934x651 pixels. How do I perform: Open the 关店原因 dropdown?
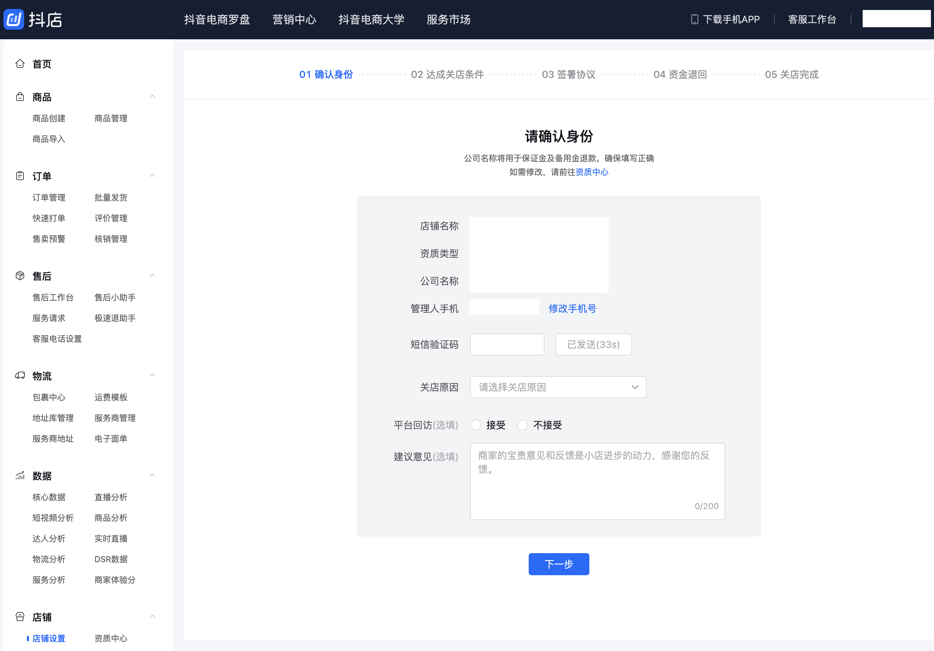pyautogui.click(x=557, y=387)
